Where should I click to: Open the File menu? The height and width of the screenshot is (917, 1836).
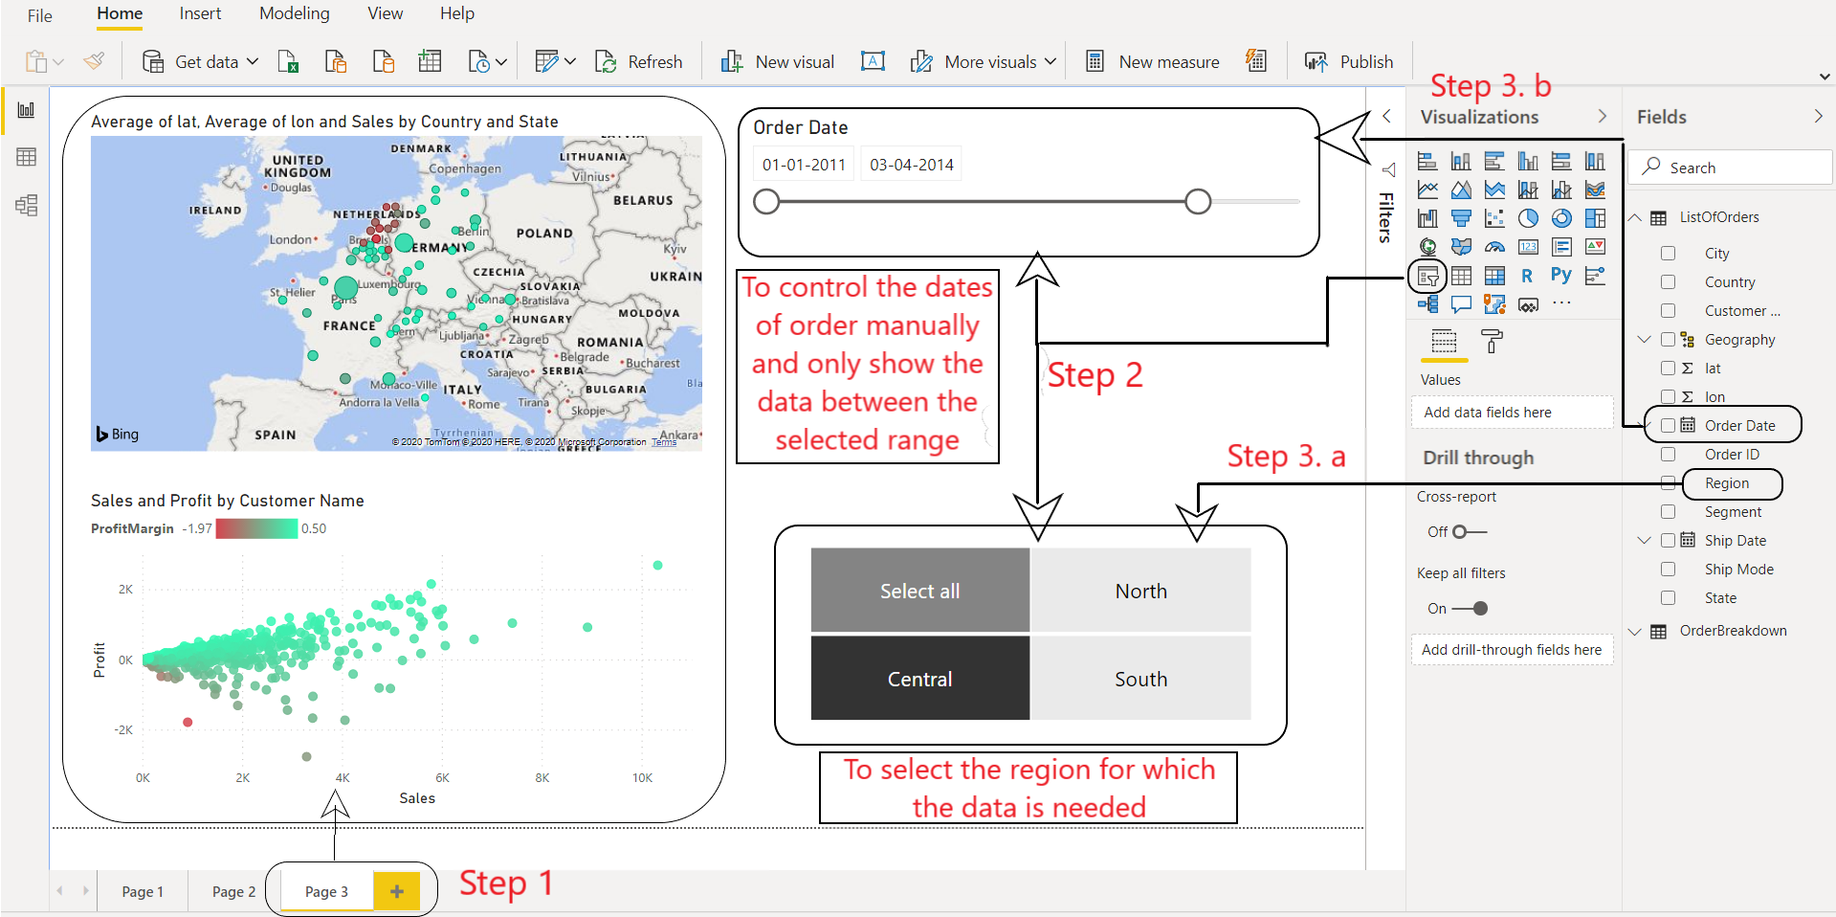[40, 15]
